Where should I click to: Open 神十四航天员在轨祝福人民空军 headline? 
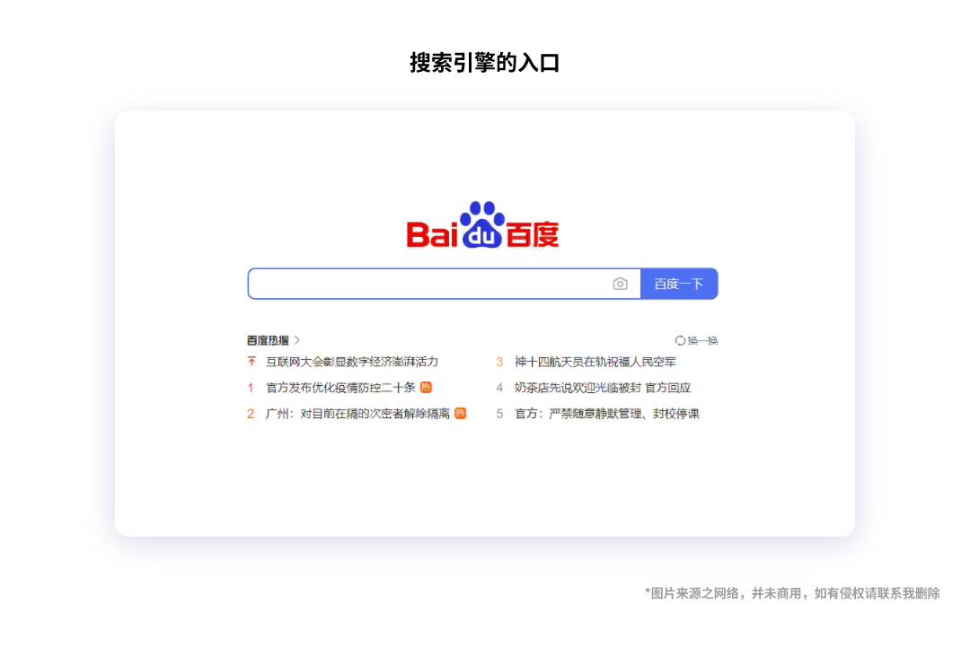coord(595,362)
